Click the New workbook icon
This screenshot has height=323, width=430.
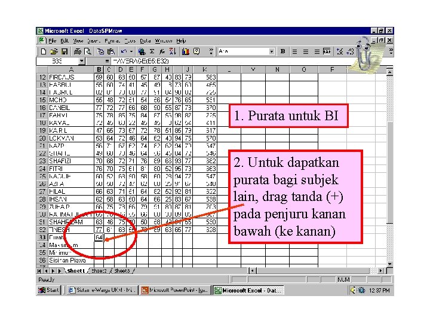click(x=44, y=51)
